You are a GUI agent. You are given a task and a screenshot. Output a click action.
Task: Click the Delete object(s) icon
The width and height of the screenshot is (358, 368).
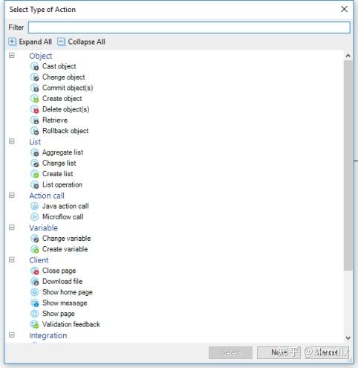34,109
